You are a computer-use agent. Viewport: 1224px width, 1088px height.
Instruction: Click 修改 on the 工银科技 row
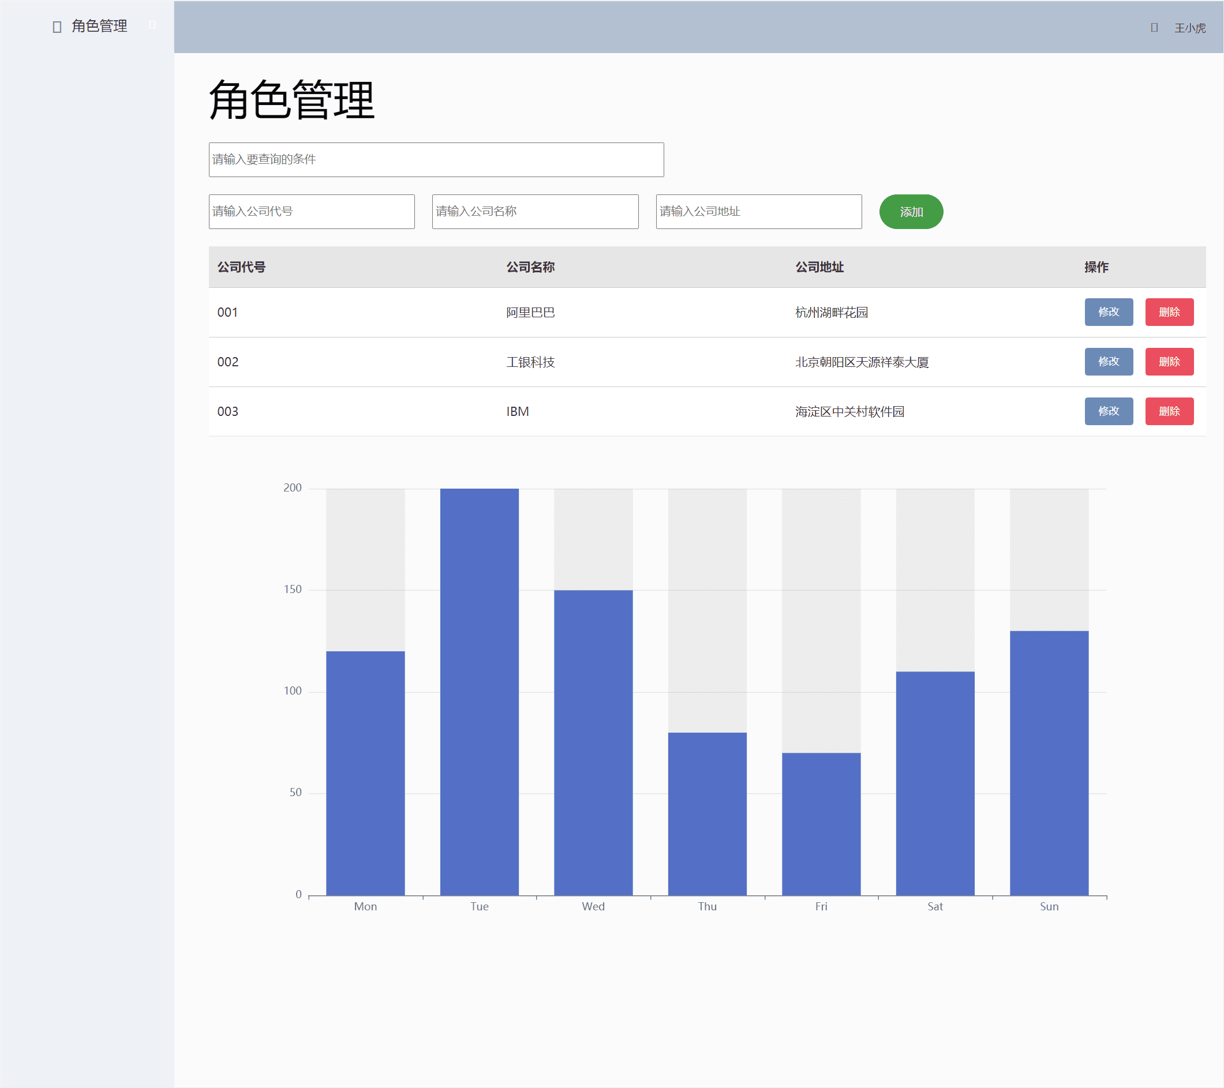point(1109,362)
